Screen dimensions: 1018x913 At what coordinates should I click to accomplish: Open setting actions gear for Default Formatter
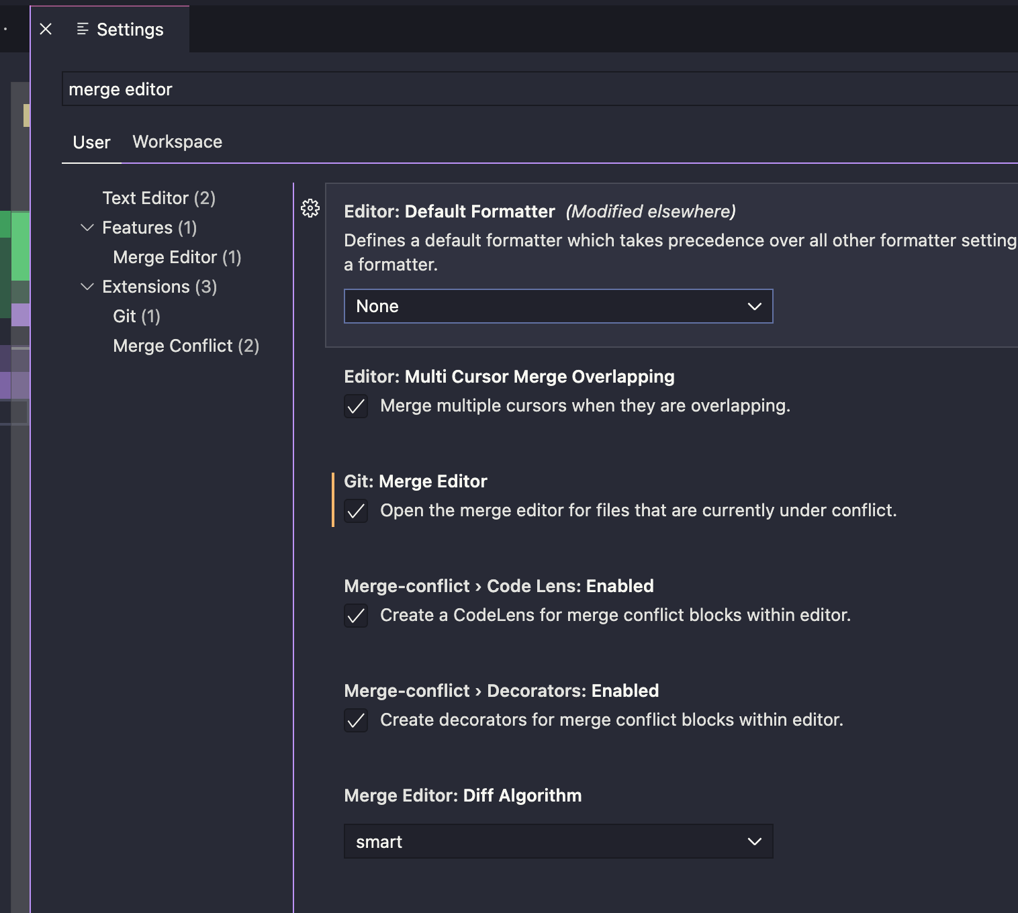310,209
